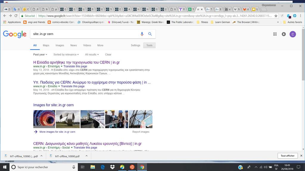
Task: Switch to the Images search tab
Action: 60,45
